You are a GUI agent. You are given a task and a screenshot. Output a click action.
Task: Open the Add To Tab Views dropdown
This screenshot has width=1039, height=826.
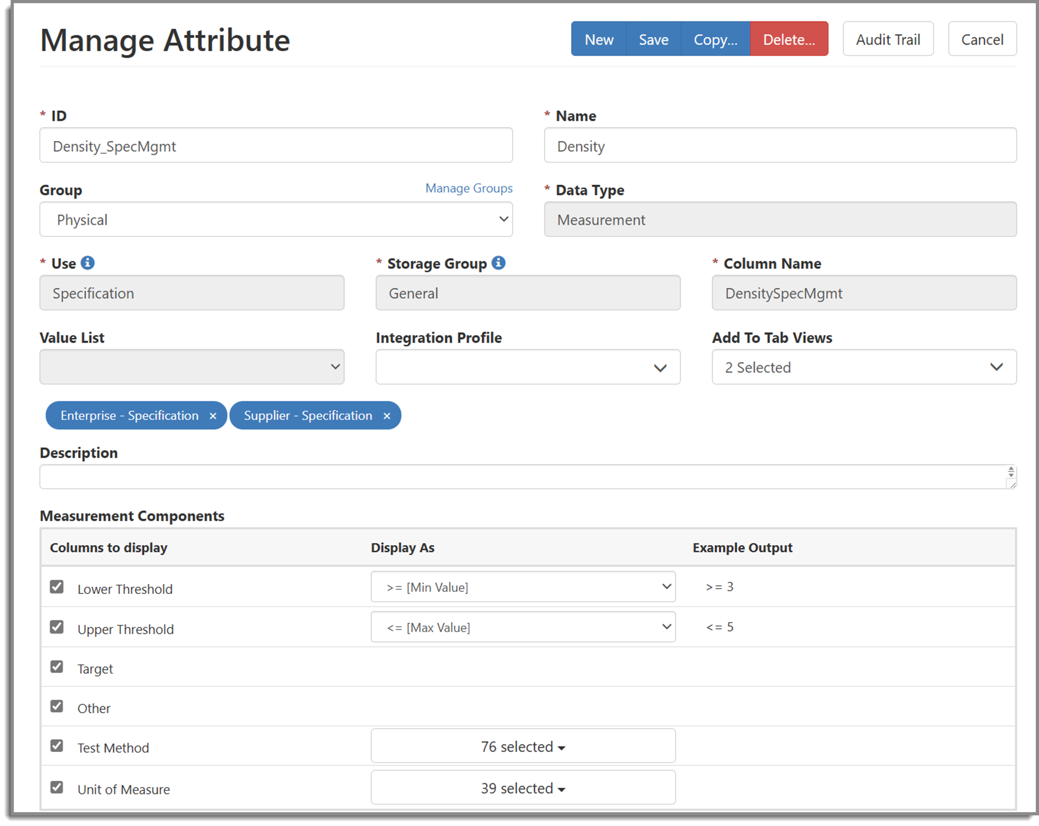[x=864, y=367]
